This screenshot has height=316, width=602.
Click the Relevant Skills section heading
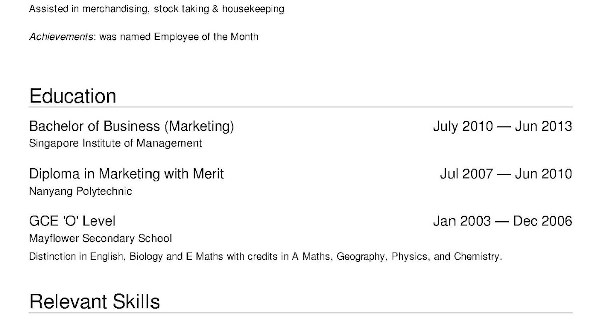94,301
